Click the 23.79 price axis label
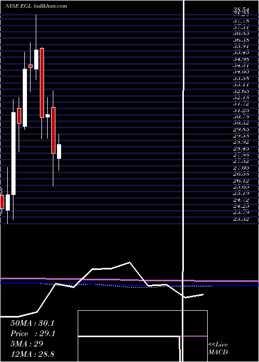The image size is (259, 362). pyautogui.click(x=241, y=212)
